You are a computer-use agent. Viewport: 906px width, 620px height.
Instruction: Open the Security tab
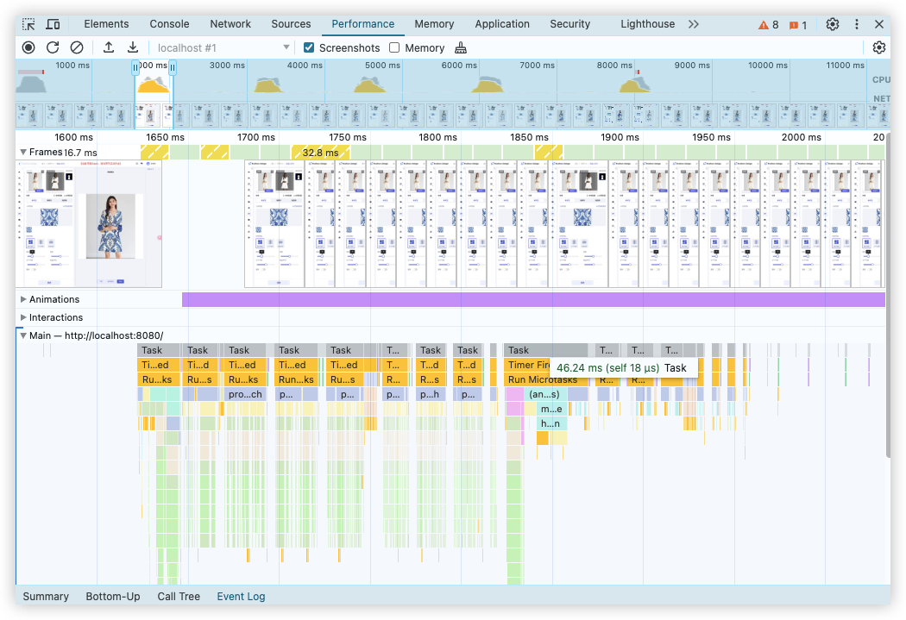click(569, 24)
